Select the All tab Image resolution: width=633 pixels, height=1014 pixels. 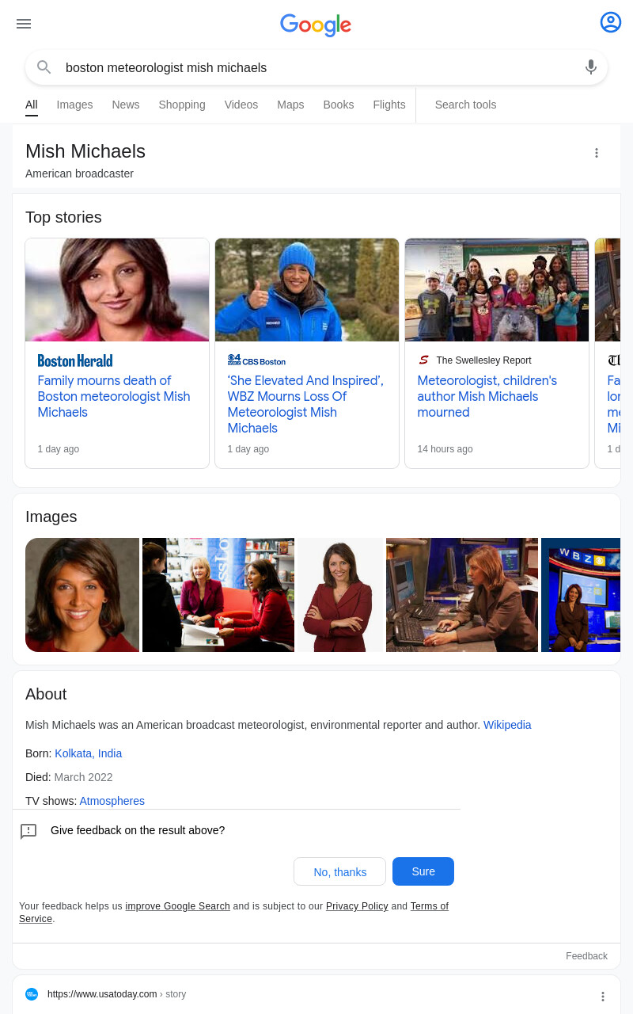pyautogui.click(x=32, y=105)
